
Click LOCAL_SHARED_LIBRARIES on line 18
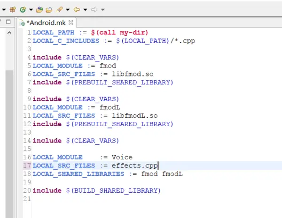point(78,174)
